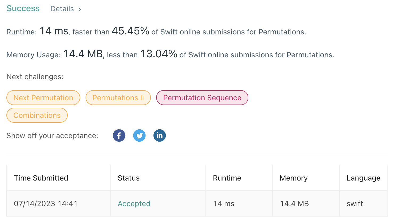The image size is (396, 224).
Task: Open the Permutation Sequence challenge
Action: pos(202,98)
